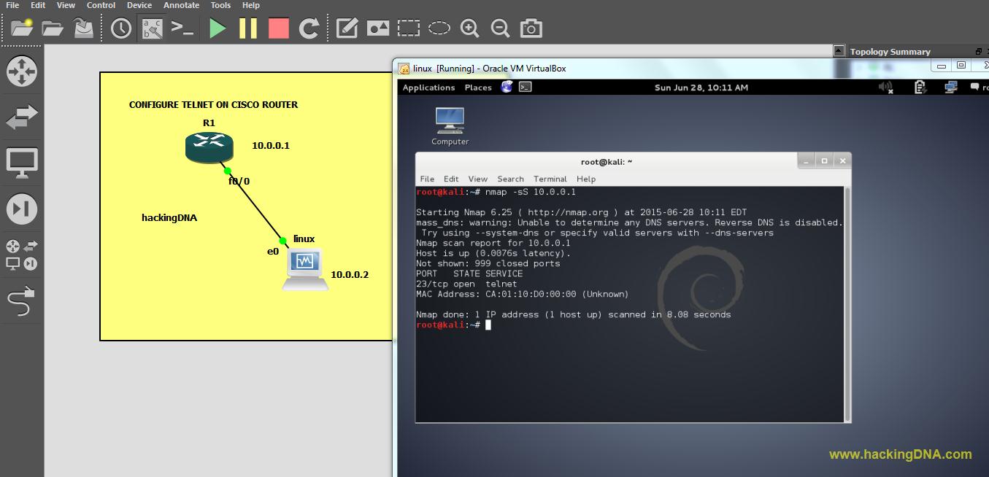Image resolution: width=989 pixels, height=477 pixels.
Task: Add a note annotation to the canvas
Action: 347,28
